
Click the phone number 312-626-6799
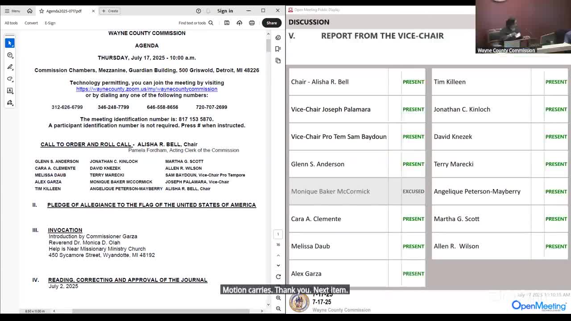click(x=67, y=107)
